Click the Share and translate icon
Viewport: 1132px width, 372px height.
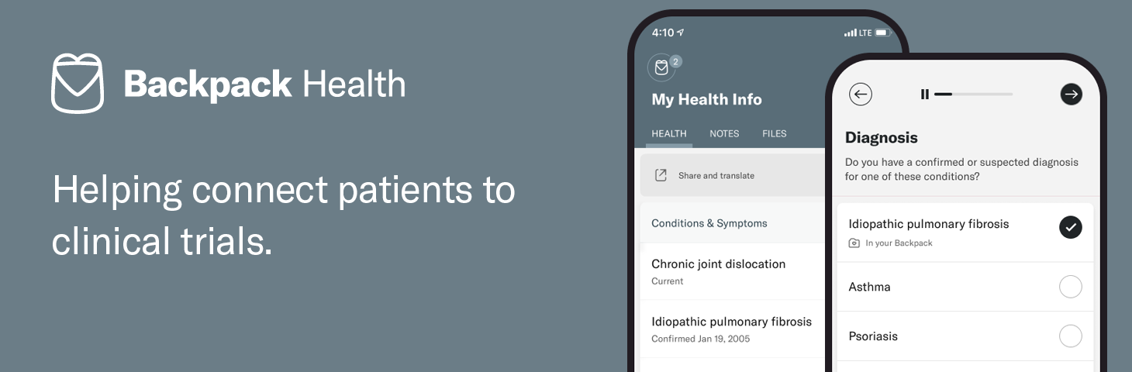pyautogui.click(x=661, y=175)
